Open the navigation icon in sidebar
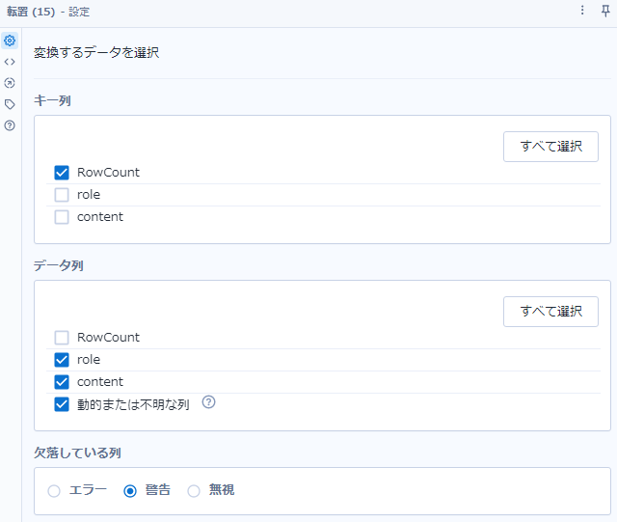 click(10, 83)
